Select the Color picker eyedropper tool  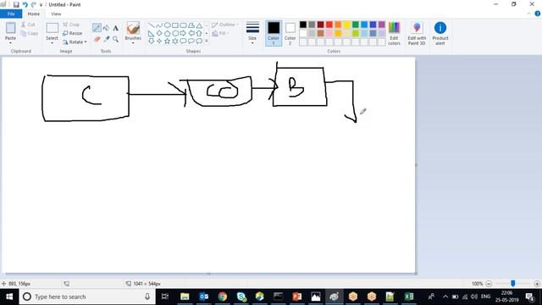(x=106, y=39)
